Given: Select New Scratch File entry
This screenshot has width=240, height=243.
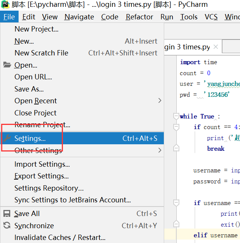Looking at the screenshot, I should [x=82, y=53].
